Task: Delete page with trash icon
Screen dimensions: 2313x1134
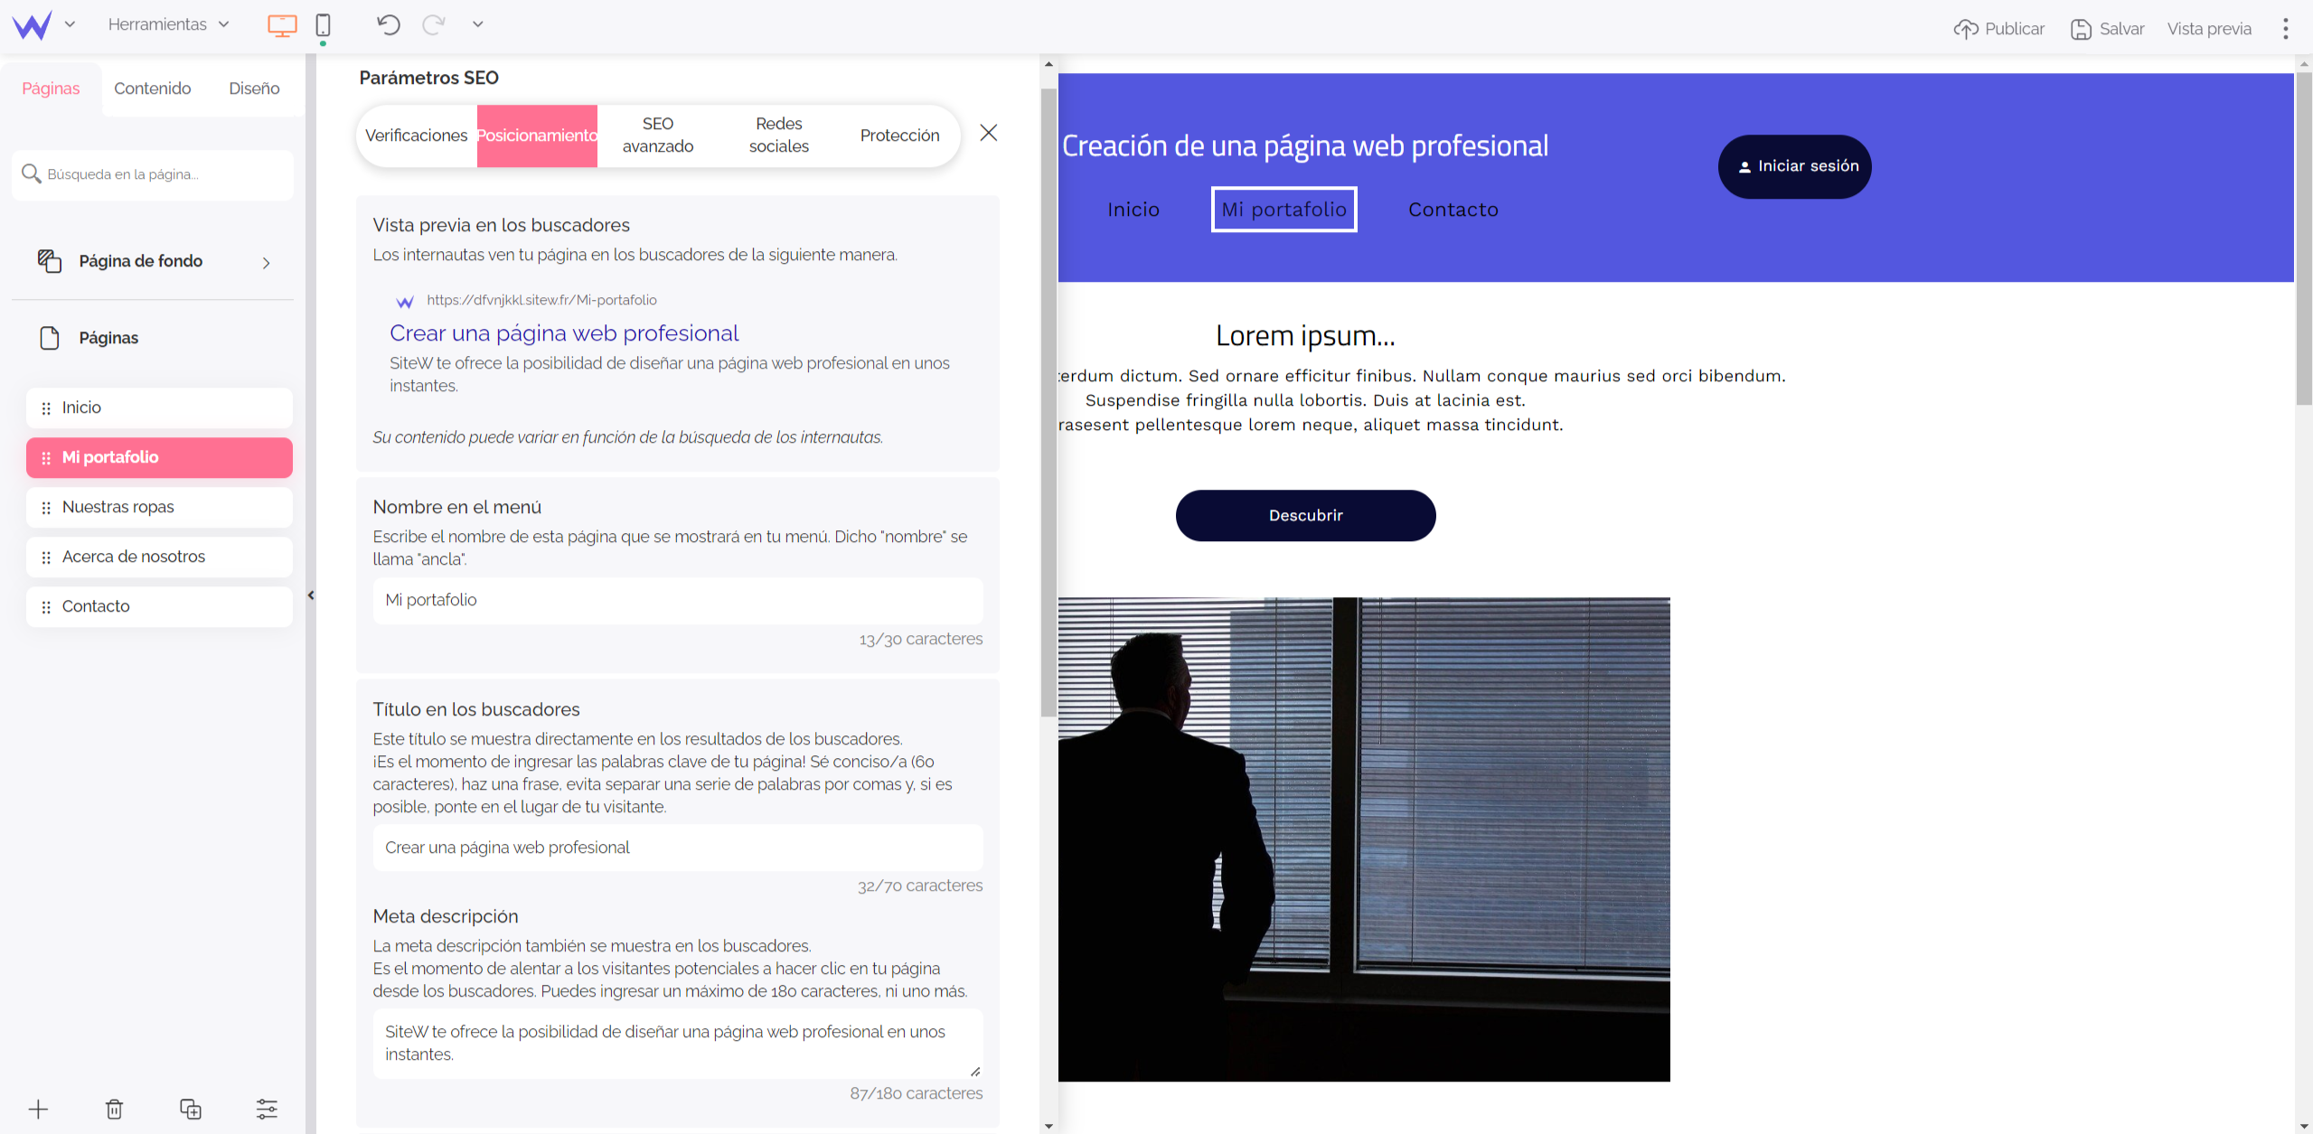Action: pos(114,1109)
